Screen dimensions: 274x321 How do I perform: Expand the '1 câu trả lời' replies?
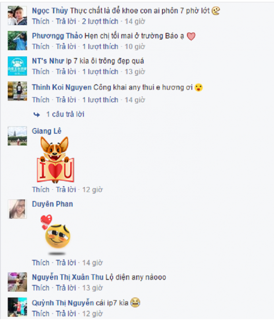point(65,114)
